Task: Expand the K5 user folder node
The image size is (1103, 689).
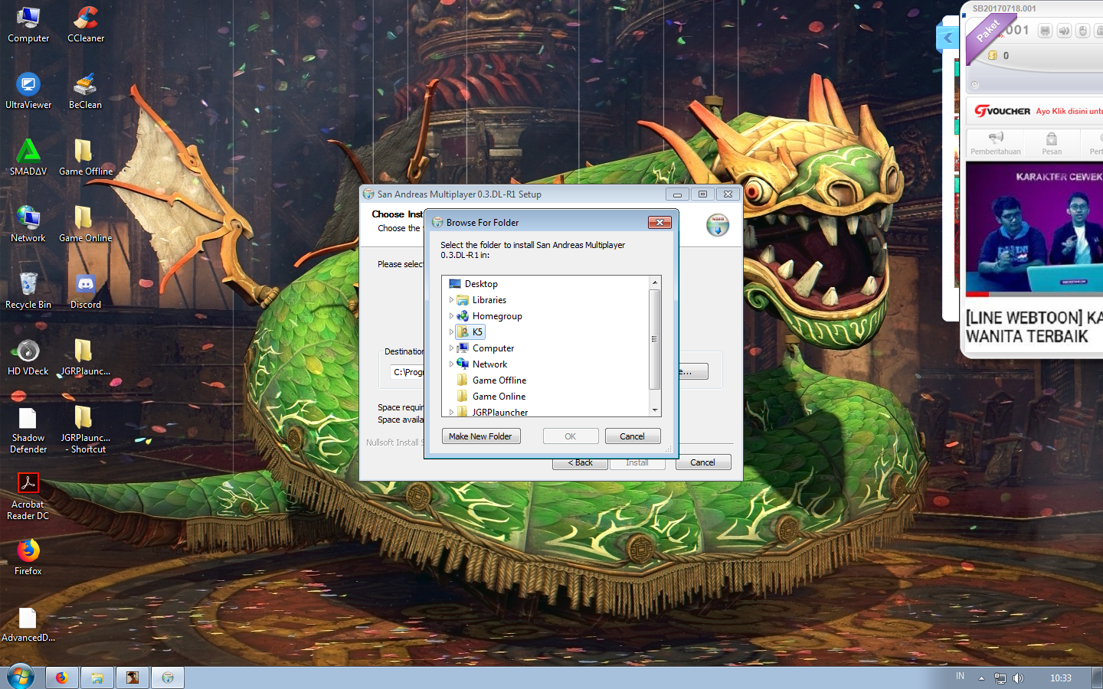Action: coord(451,332)
